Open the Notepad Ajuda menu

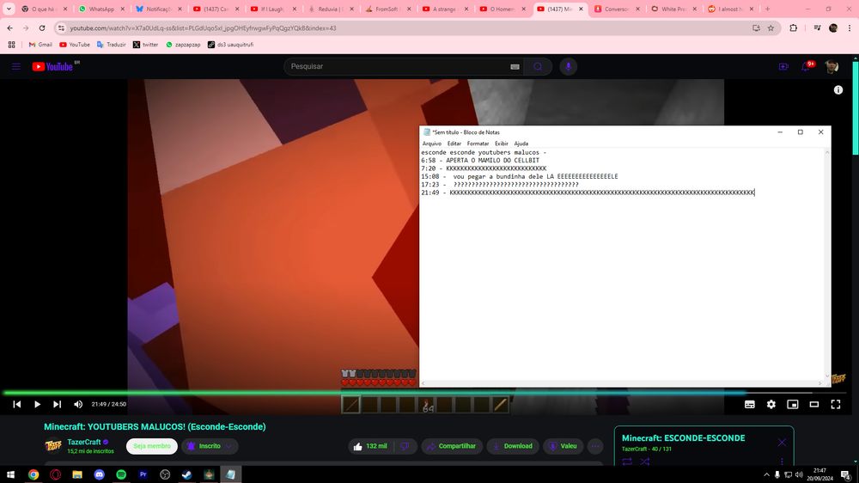[x=521, y=144]
